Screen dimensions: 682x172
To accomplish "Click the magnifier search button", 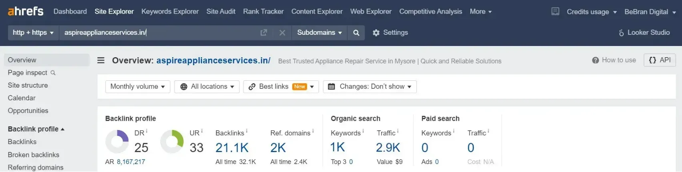I will point(356,32).
